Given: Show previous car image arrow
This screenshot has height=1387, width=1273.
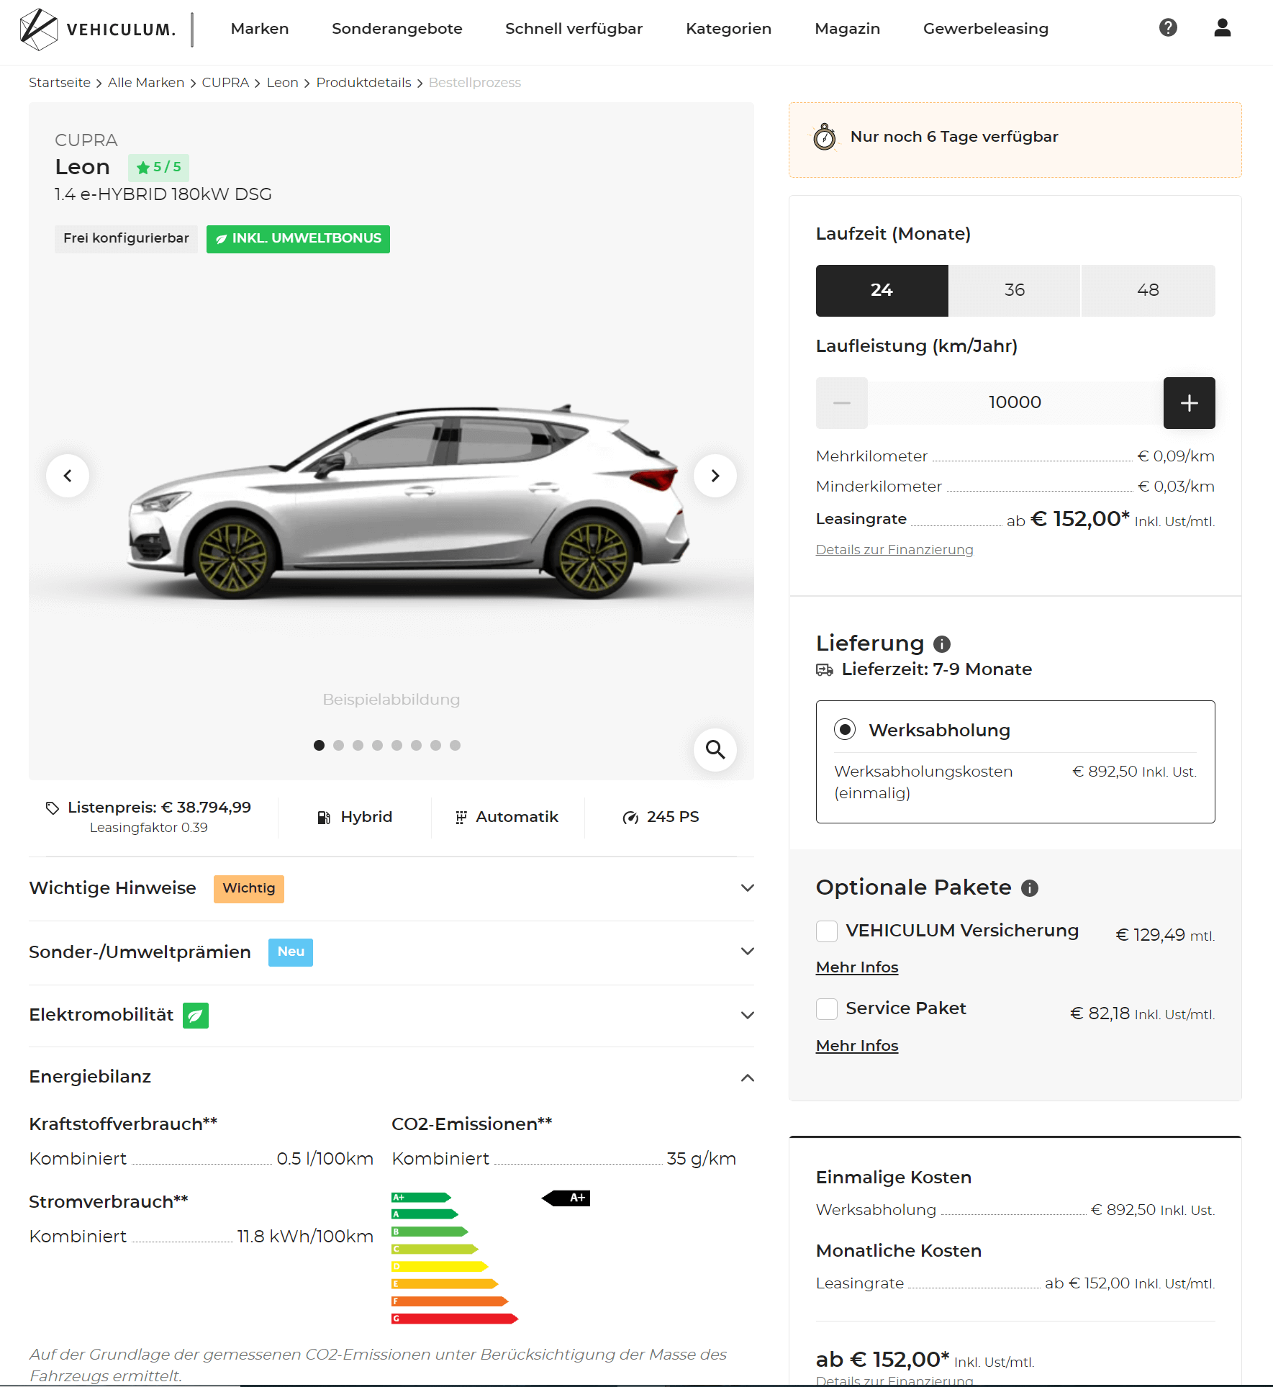Looking at the screenshot, I should point(68,476).
